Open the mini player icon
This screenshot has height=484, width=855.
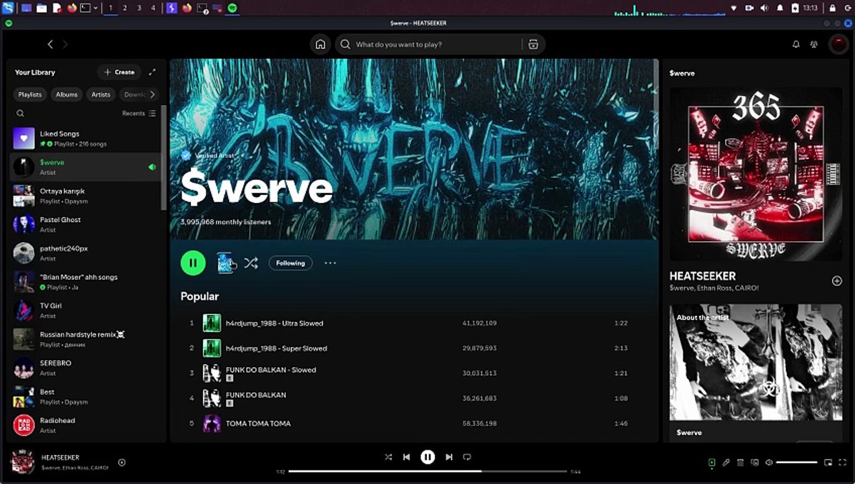[828, 462]
